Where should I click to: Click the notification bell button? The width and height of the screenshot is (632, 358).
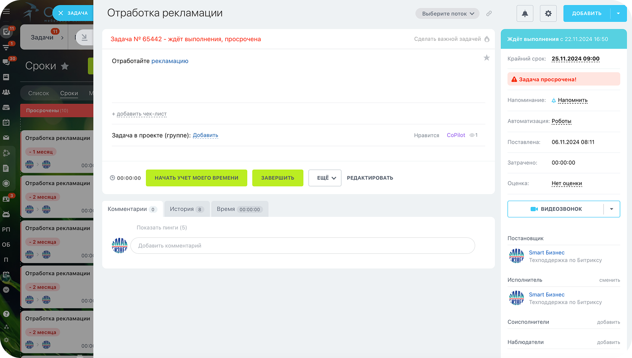(525, 13)
